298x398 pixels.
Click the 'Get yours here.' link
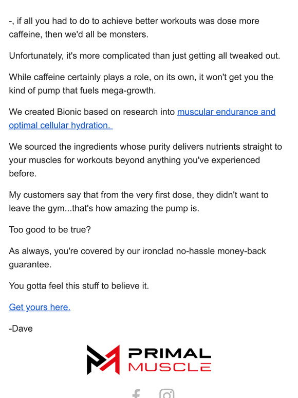pyautogui.click(x=40, y=307)
